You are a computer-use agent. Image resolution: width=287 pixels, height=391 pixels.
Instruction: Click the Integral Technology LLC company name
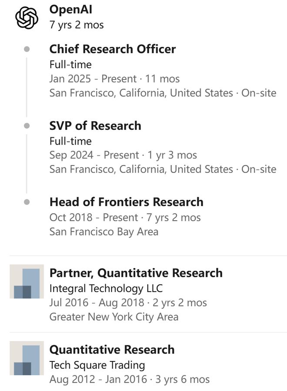tap(106, 288)
